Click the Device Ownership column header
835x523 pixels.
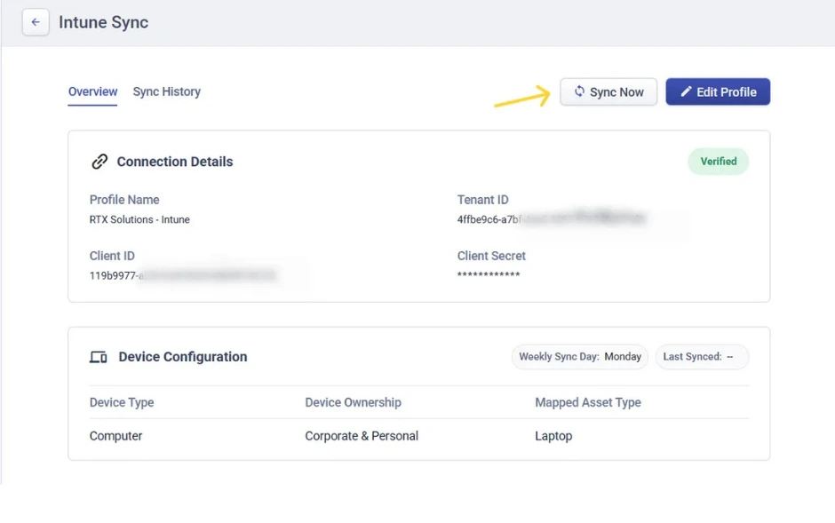pyautogui.click(x=353, y=402)
